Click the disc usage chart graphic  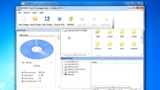(37, 49)
